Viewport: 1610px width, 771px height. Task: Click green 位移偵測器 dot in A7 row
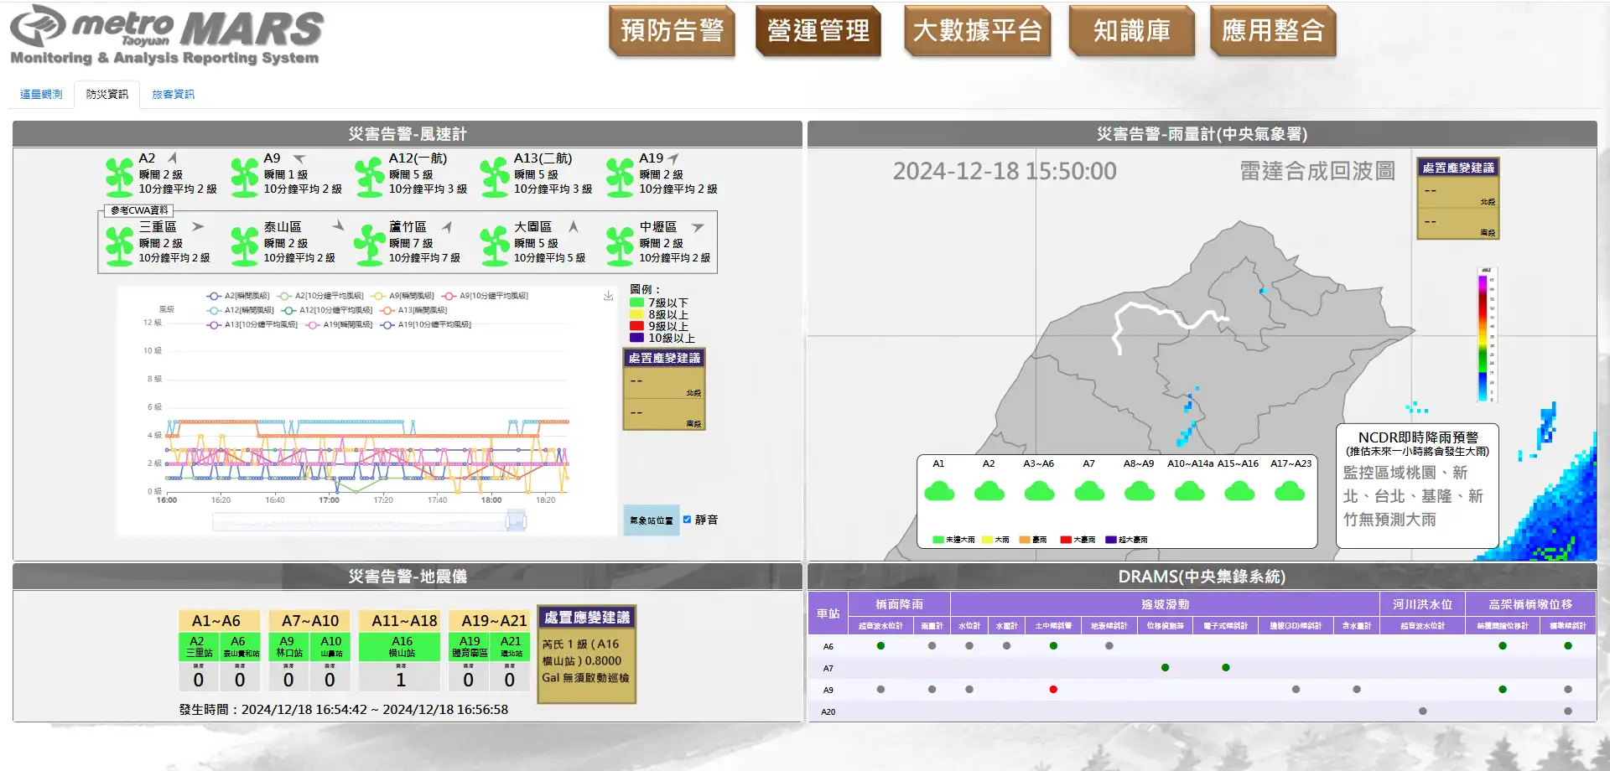point(1165,668)
